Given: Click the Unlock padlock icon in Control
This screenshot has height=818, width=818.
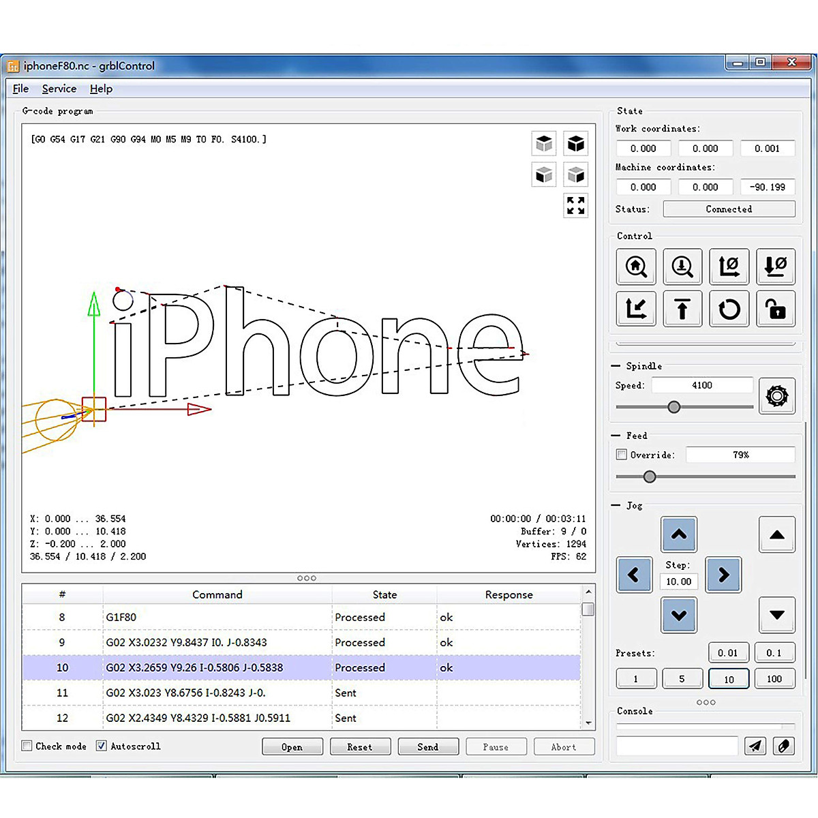Looking at the screenshot, I should 776,309.
